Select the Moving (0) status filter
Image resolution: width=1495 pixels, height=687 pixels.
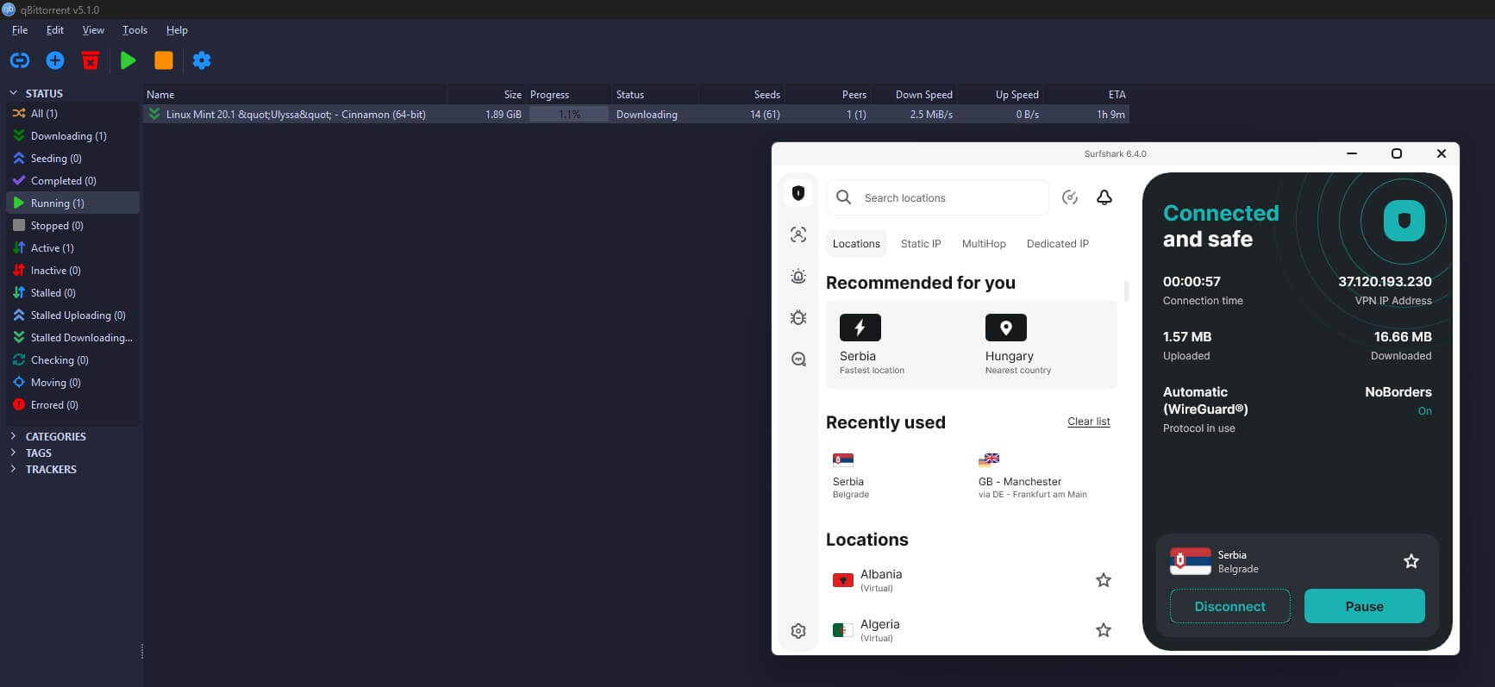[x=72, y=383]
